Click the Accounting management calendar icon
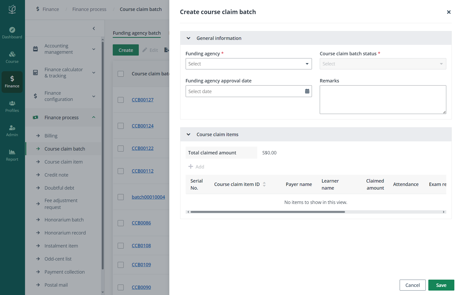 pyautogui.click(x=35, y=49)
